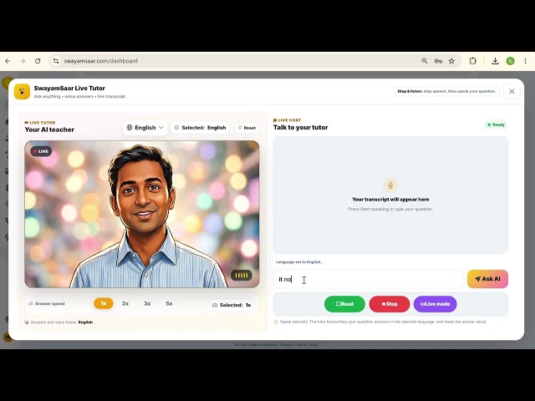The width and height of the screenshot is (535, 401).
Task: Click the Ready status badge
Action: pyautogui.click(x=496, y=124)
